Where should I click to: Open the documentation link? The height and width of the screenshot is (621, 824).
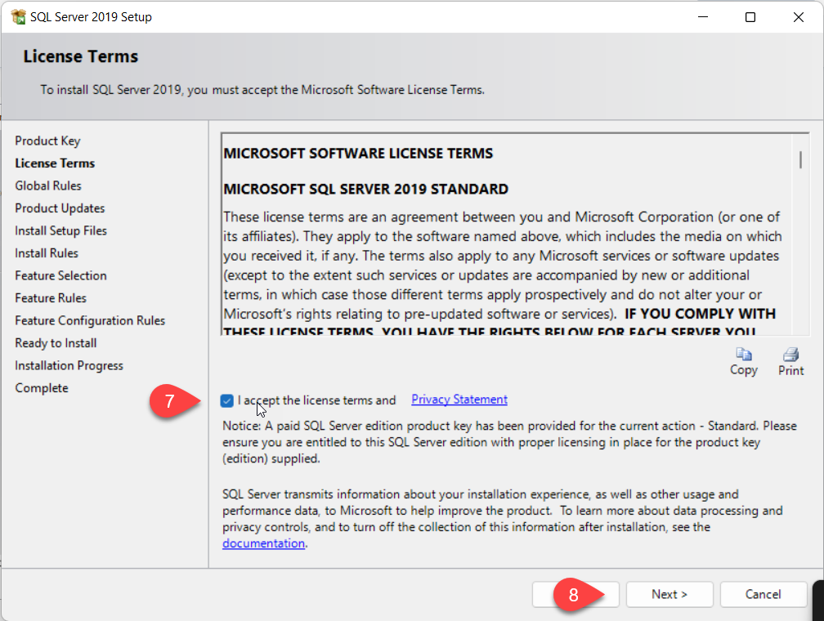[x=263, y=543]
